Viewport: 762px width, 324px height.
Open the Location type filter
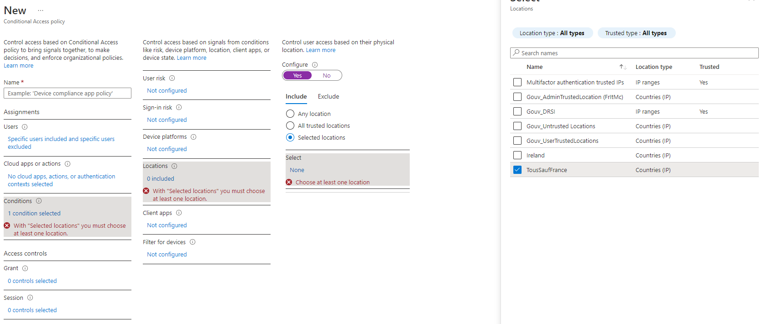tap(552, 33)
